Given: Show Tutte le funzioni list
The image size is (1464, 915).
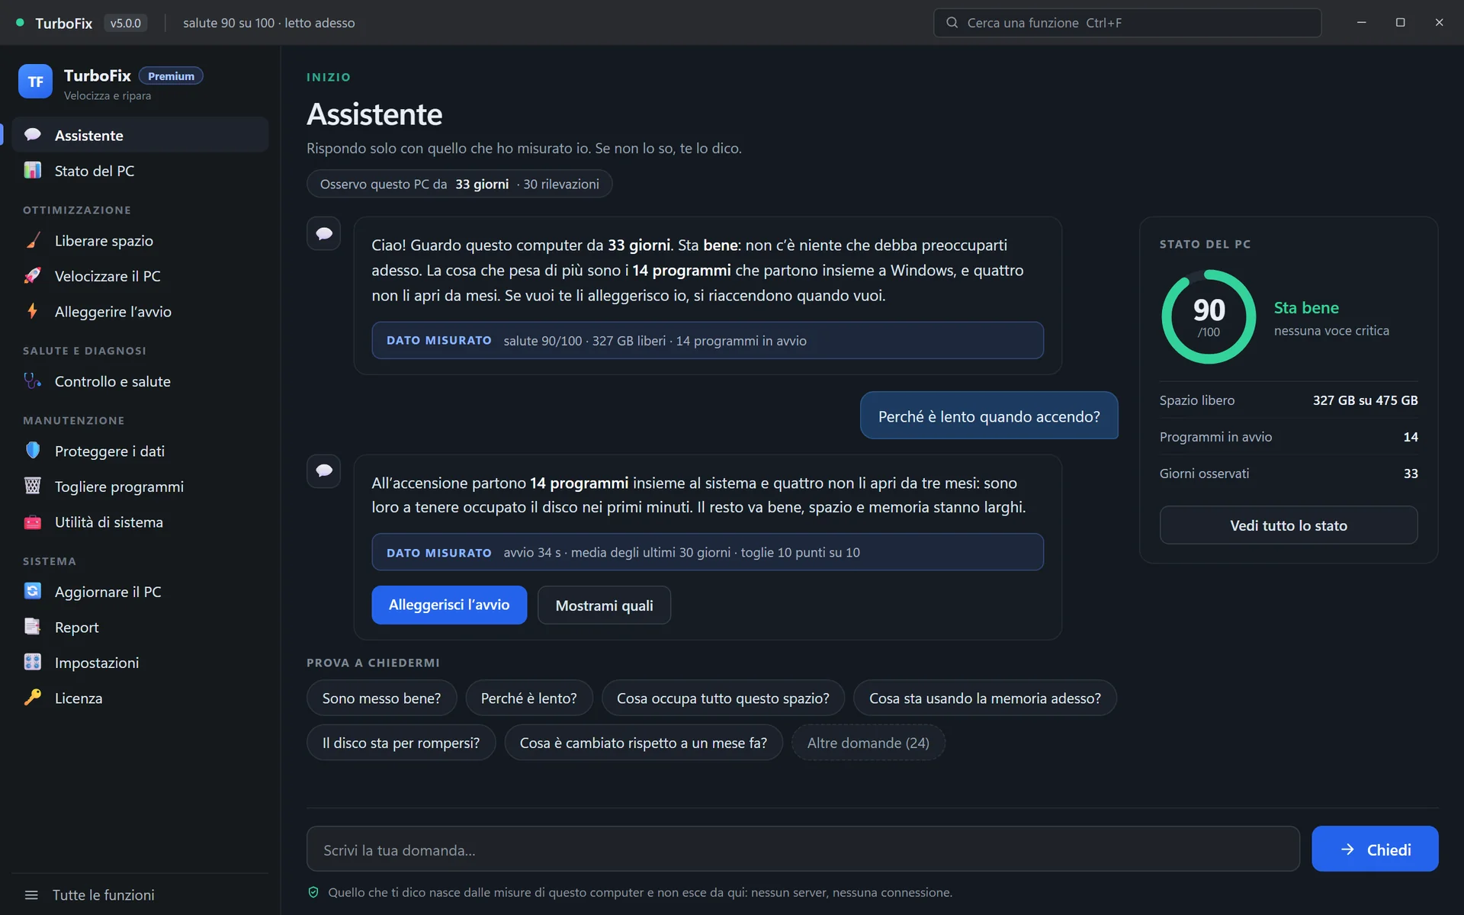Looking at the screenshot, I should pyautogui.click(x=140, y=895).
